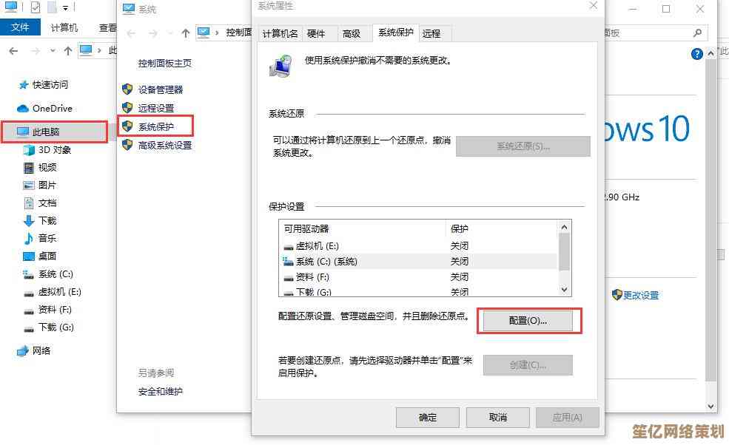Switch to 远程 tab
The image size is (729, 445).
(x=431, y=33)
